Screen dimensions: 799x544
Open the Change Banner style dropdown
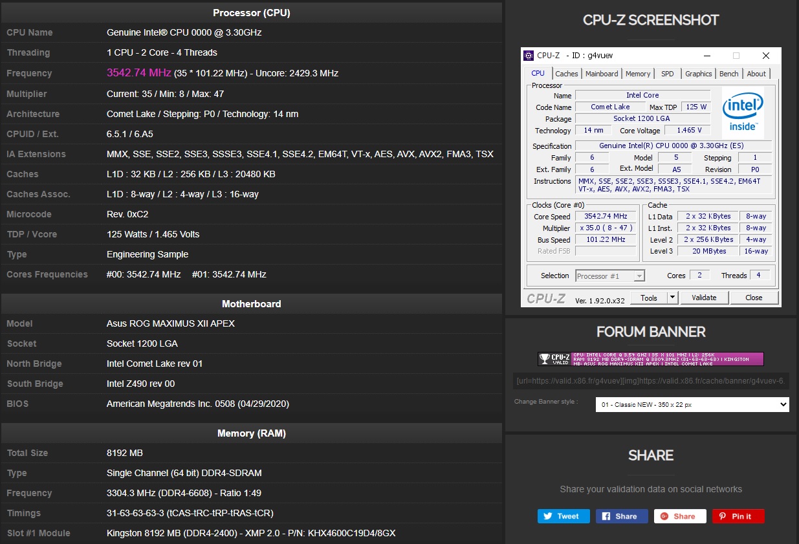point(692,404)
